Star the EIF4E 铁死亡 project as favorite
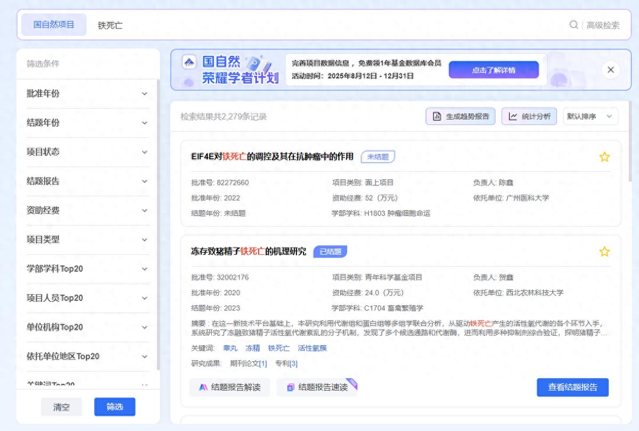639x431 pixels. (604, 156)
